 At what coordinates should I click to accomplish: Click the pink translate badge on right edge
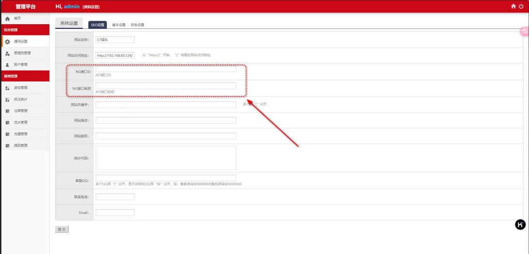tap(524, 31)
